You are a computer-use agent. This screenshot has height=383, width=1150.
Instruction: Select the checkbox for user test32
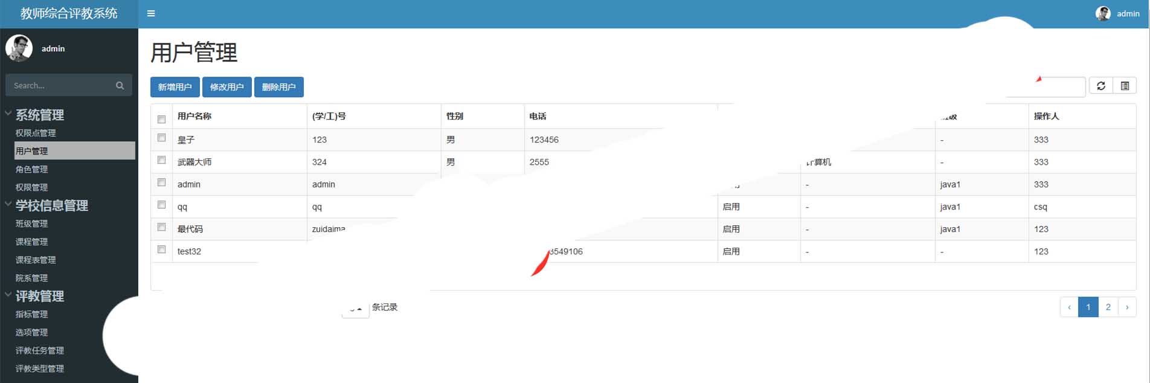pos(161,249)
